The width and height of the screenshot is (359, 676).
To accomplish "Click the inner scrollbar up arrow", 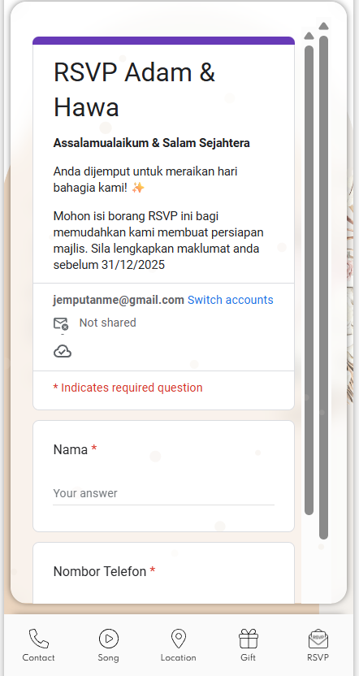I will (x=309, y=36).
